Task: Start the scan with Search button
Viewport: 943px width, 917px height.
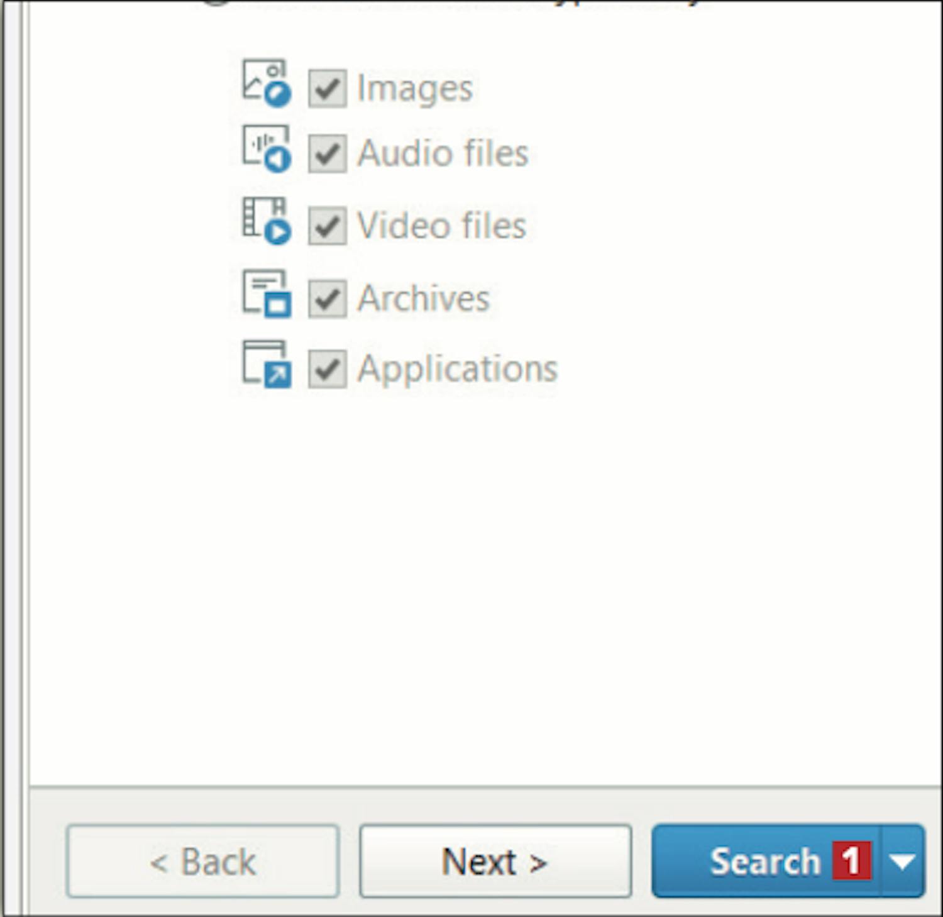Action: point(766,861)
